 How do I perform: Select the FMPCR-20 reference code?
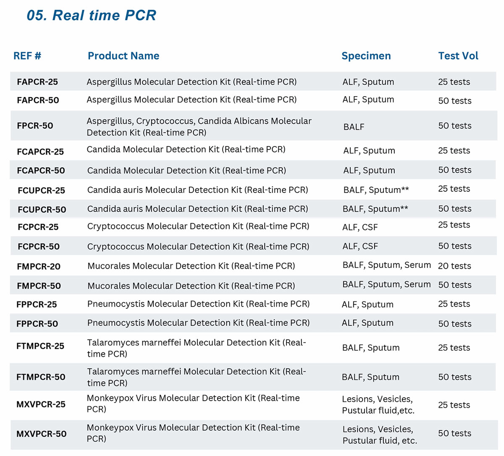point(39,266)
